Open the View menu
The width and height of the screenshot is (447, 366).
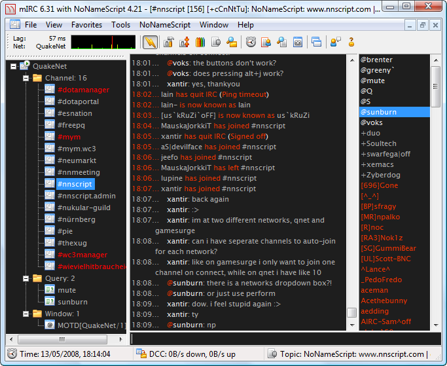pyautogui.click(x=54, y=25)
